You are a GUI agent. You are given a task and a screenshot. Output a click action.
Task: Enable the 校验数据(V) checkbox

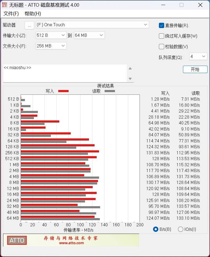[162, 47]
